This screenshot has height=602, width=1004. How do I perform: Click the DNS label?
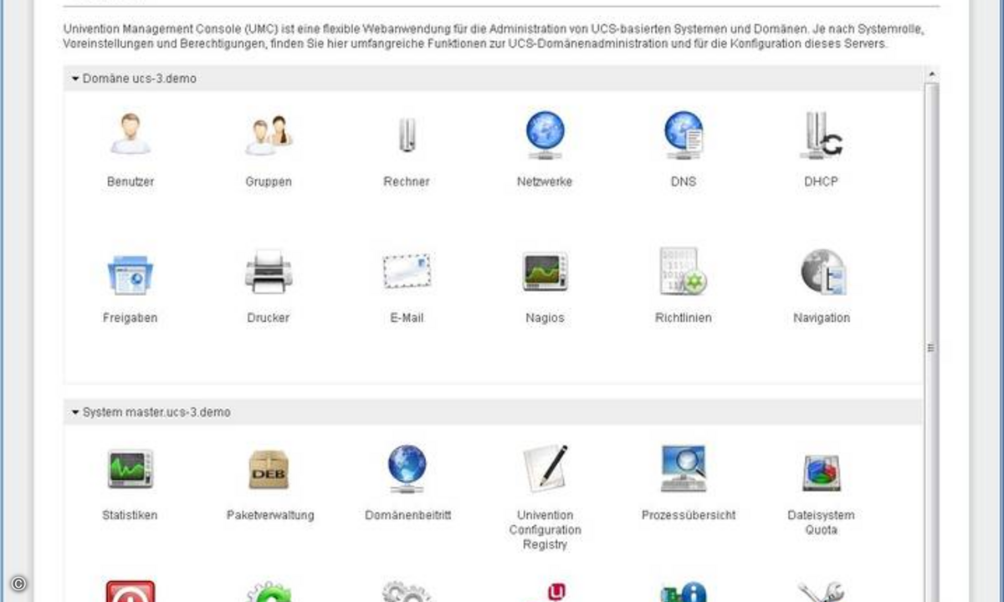pos(684,181)
